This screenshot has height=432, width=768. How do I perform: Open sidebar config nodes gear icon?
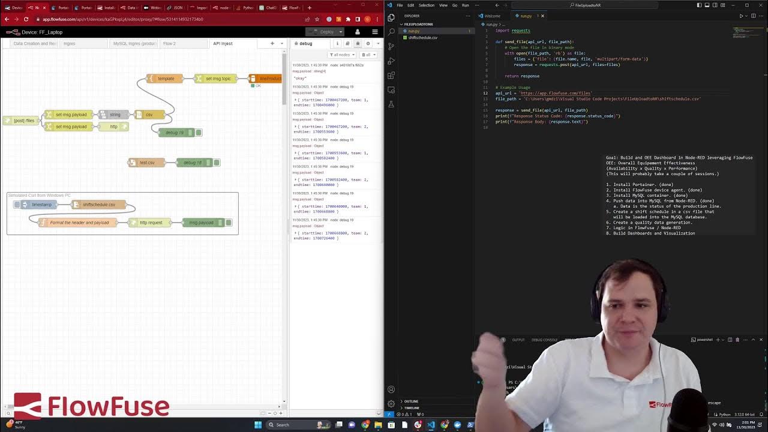pyautogui.click(x=368, y=43)
